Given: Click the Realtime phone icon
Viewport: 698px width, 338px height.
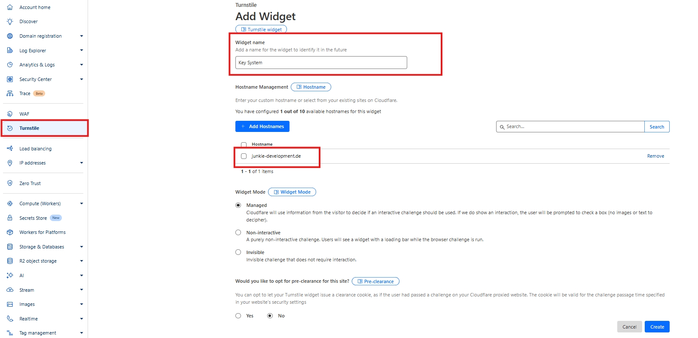Looking at the screenshot, I should 10,319.
